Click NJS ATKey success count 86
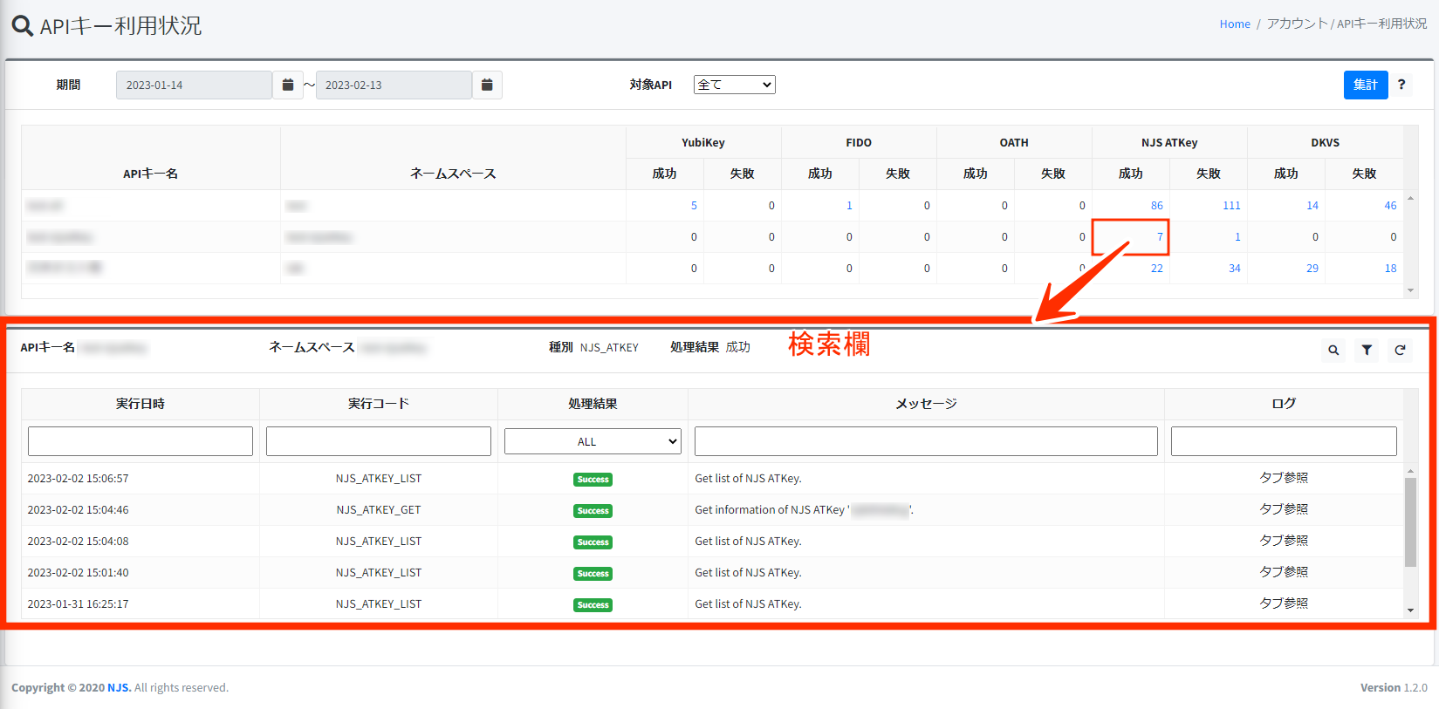Screen dimensions: 1439x709 pos(1157,206)
